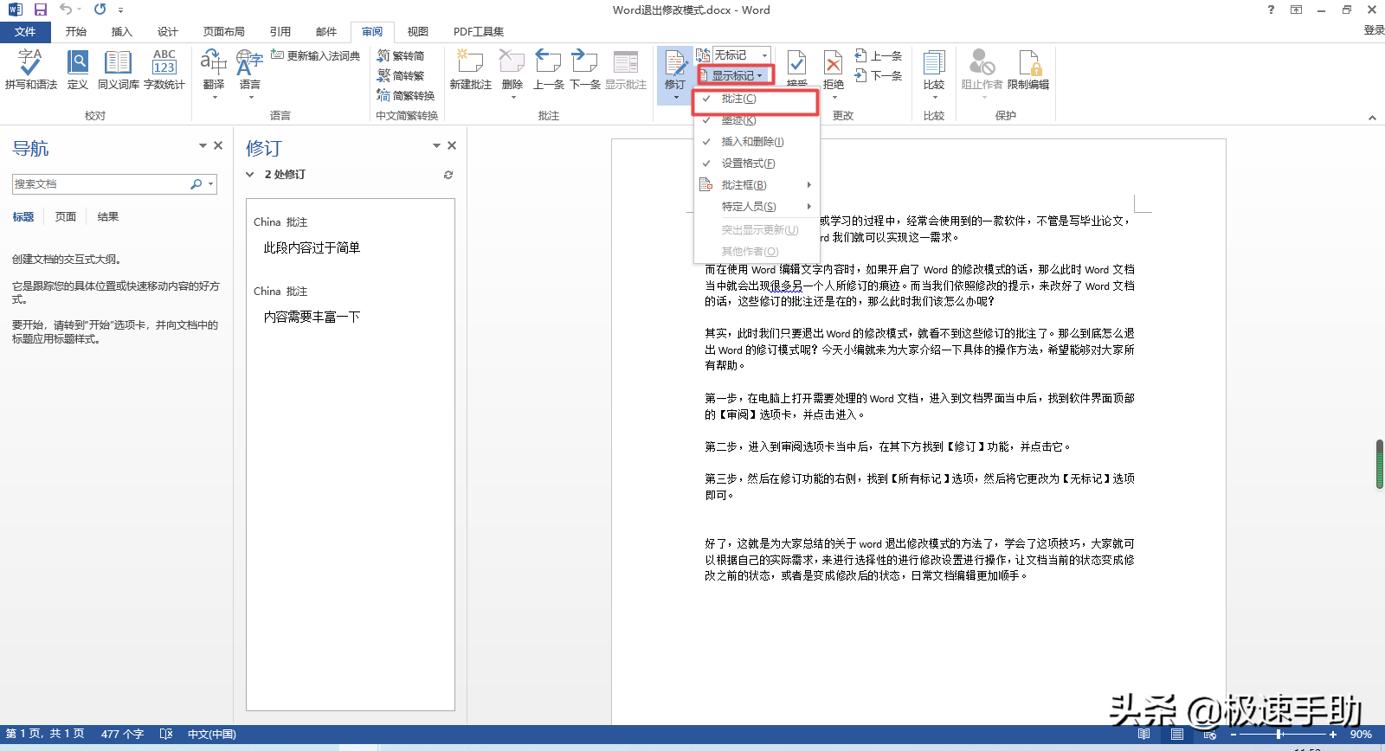Customize the quick access toolbar dropdown
This screenshot has height=751, width=1385.
click(x=120, y=10)
